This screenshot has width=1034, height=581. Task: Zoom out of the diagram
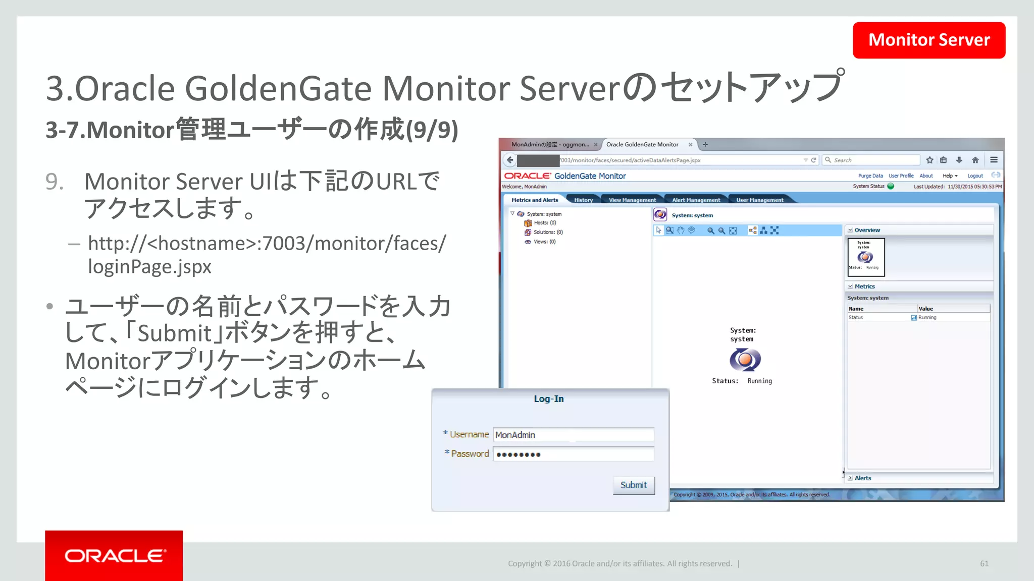(721, 230)
